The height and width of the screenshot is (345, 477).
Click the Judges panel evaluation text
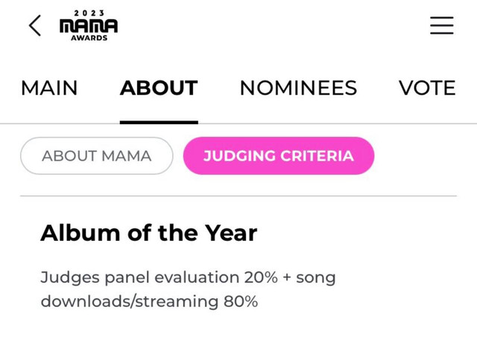click(x=139, y=277)
